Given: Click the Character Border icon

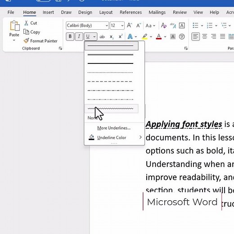Looking at the screenshot, I should (x=182, y=26).
